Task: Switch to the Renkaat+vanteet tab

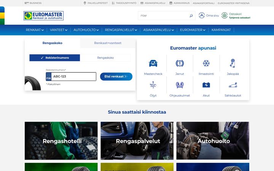Action: pyautogui.click(x=108, y=43)
